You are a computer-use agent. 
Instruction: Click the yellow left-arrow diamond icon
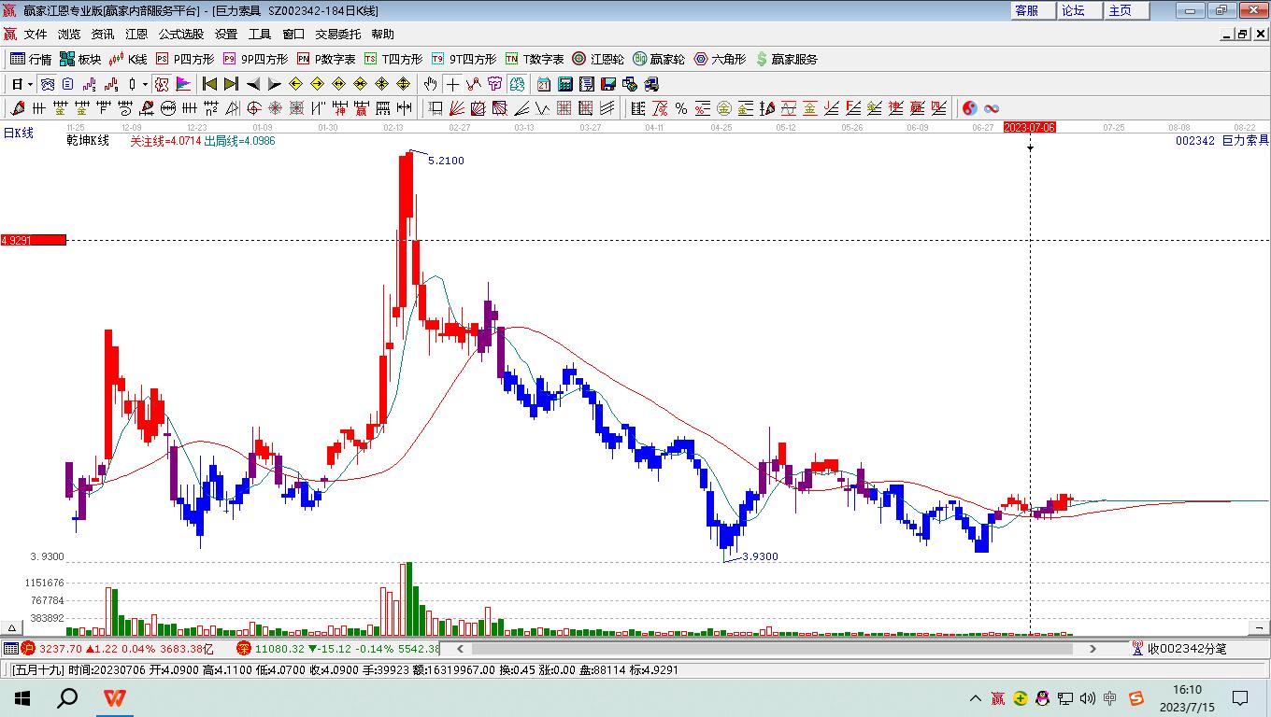click(296, 84)
